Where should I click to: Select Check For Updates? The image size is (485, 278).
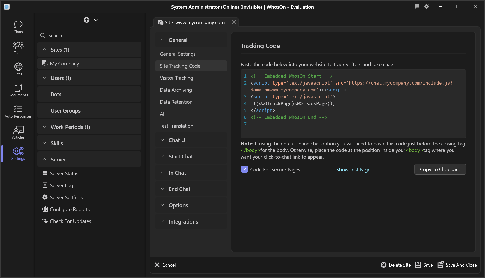point(89,221)
